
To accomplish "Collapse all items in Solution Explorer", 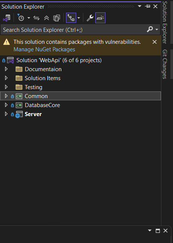I will pos(47,18).
